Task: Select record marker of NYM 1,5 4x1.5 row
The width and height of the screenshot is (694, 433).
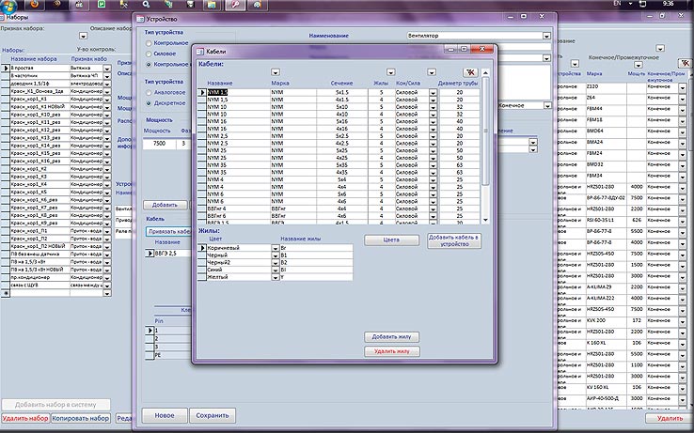Action: (x=202, y=100)
